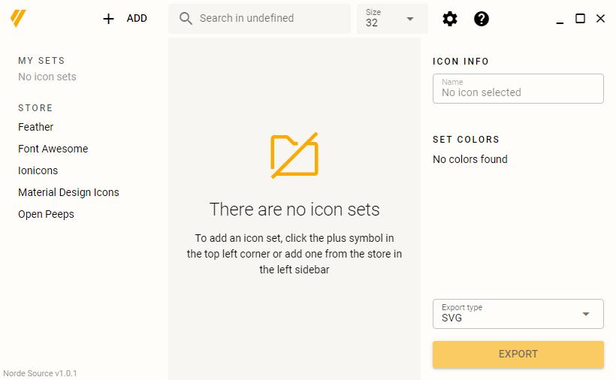Image resolution: width=616 pixels, height=380 pixels.
Task: Maximize the application window
Action: (580, 19)
